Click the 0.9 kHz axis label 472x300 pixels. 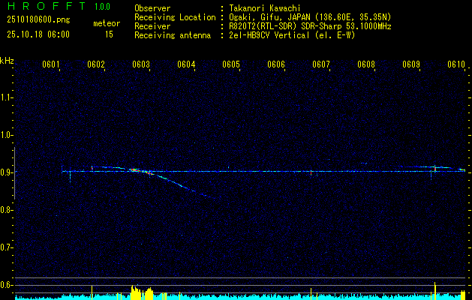coord(7,172)
